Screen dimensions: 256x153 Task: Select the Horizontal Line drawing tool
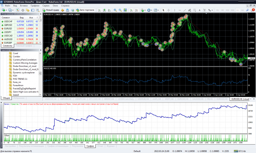tap(180, 10)
